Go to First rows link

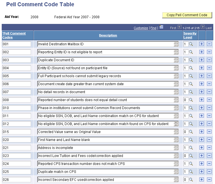tap(173, 28)
